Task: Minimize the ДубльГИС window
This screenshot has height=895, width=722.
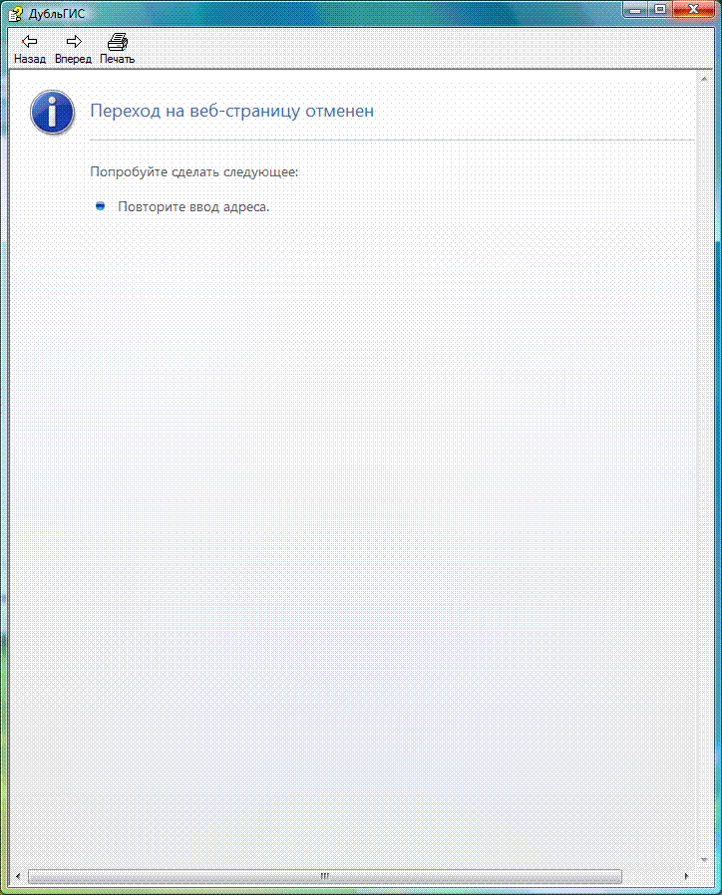Action: pyautogui.click(x=635, y=10)
